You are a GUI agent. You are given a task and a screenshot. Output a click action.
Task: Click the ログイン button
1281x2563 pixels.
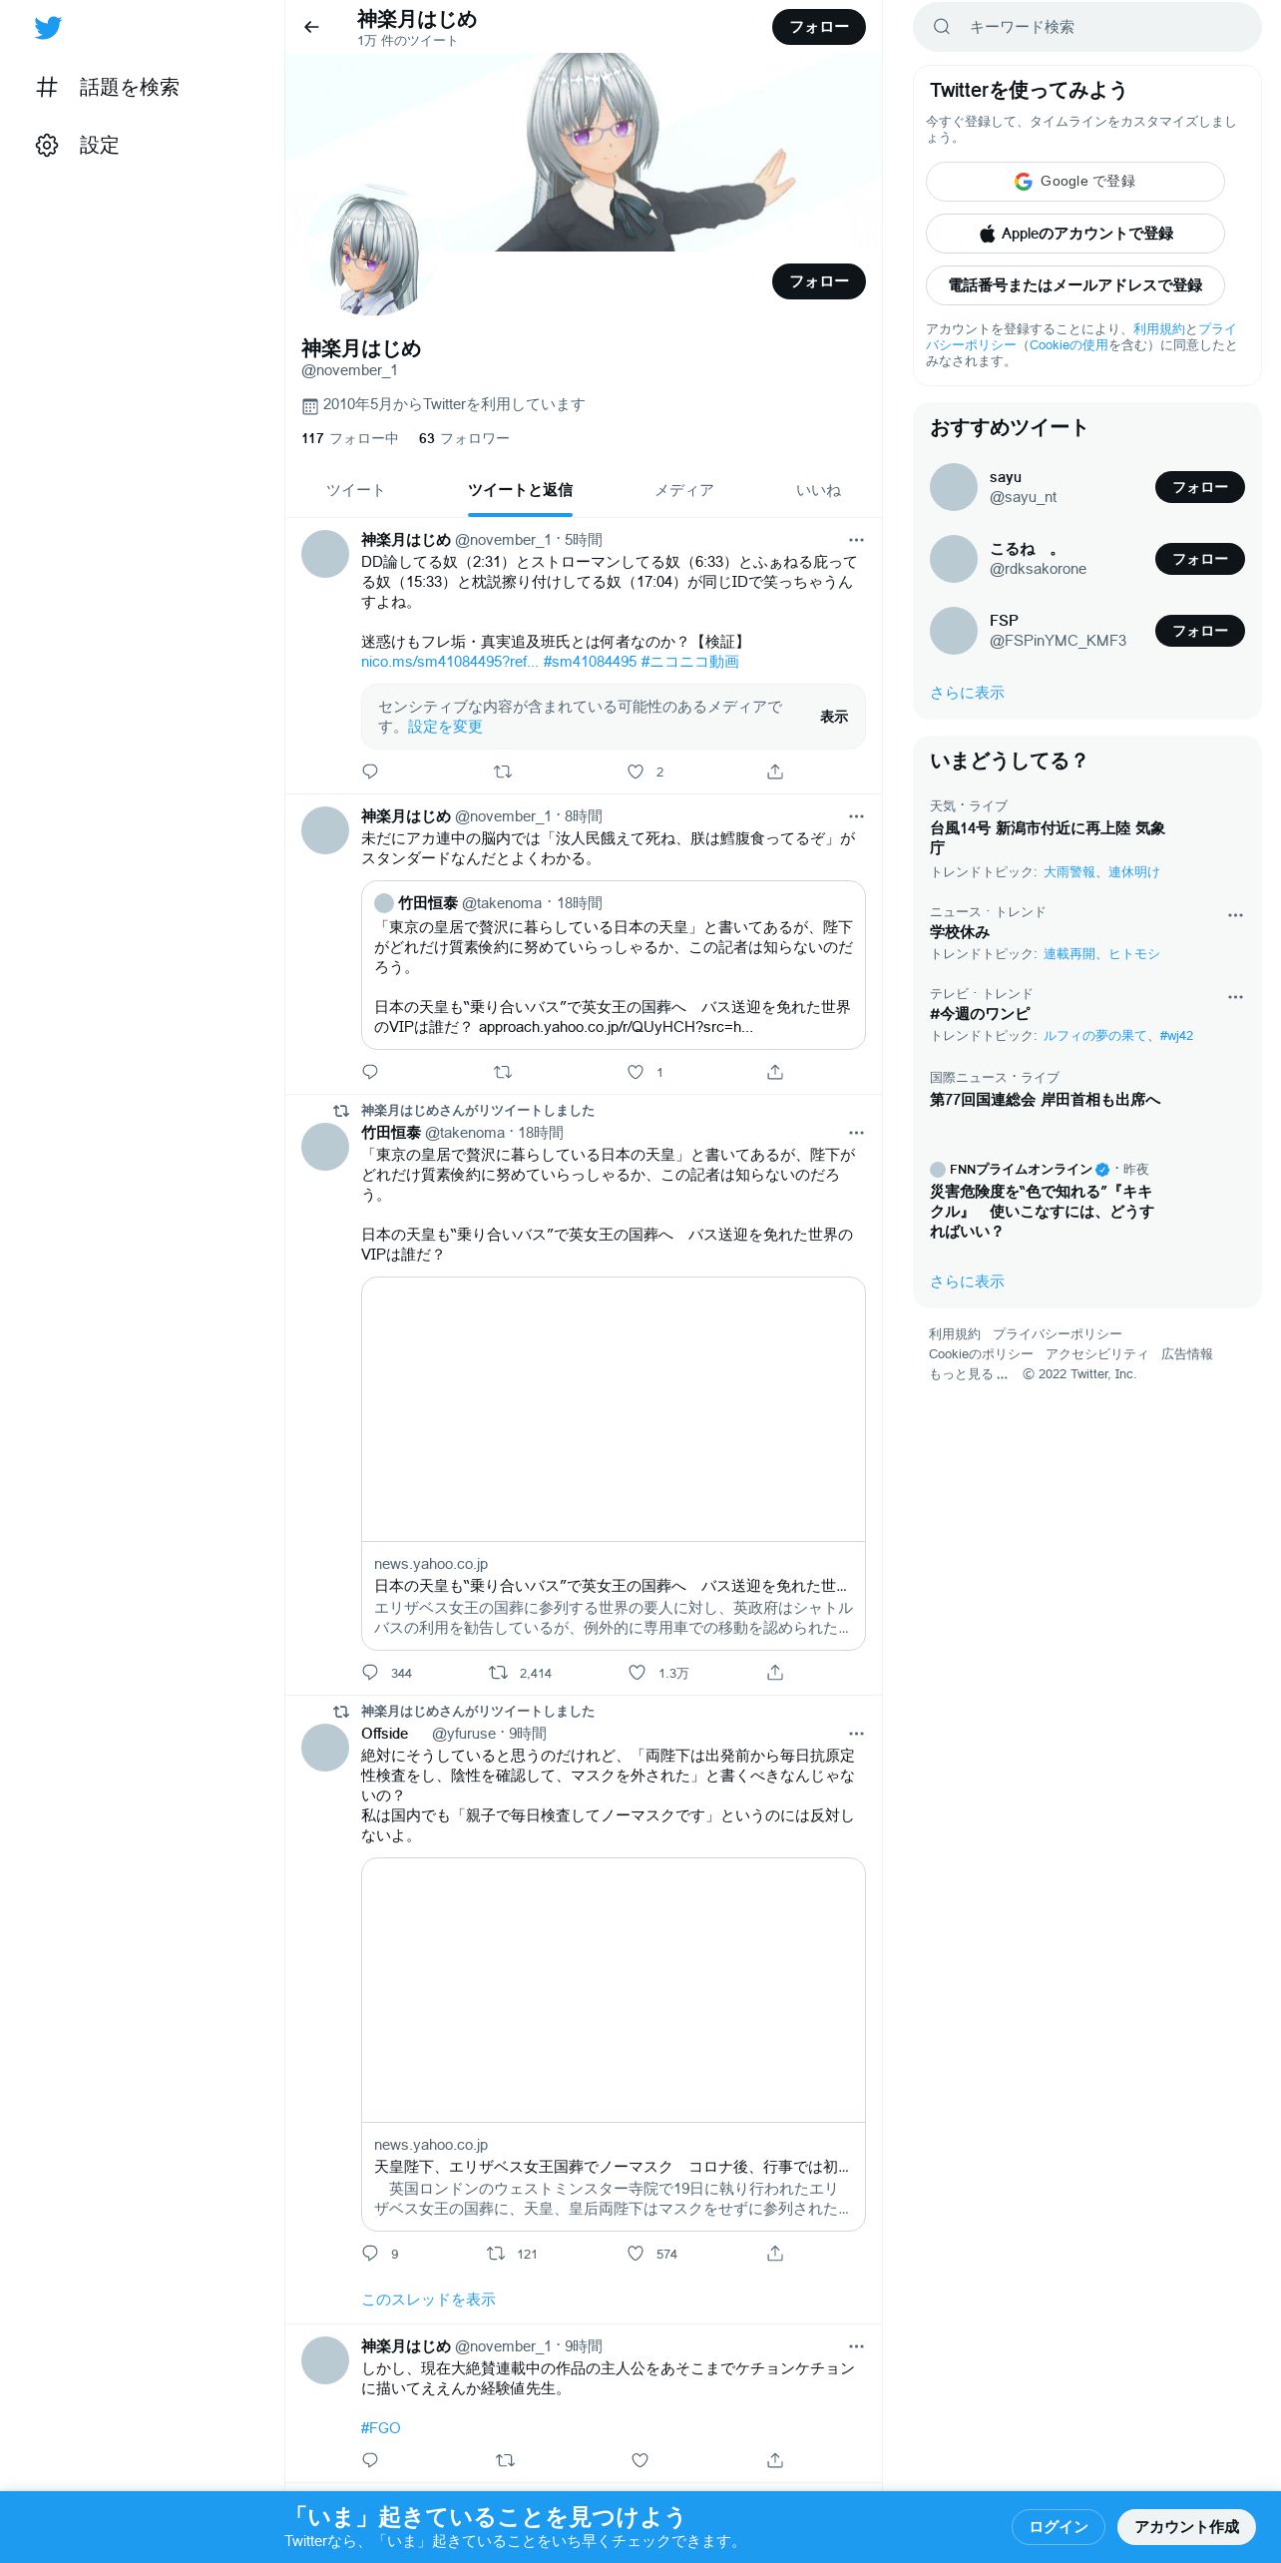coord(1058,2526)
